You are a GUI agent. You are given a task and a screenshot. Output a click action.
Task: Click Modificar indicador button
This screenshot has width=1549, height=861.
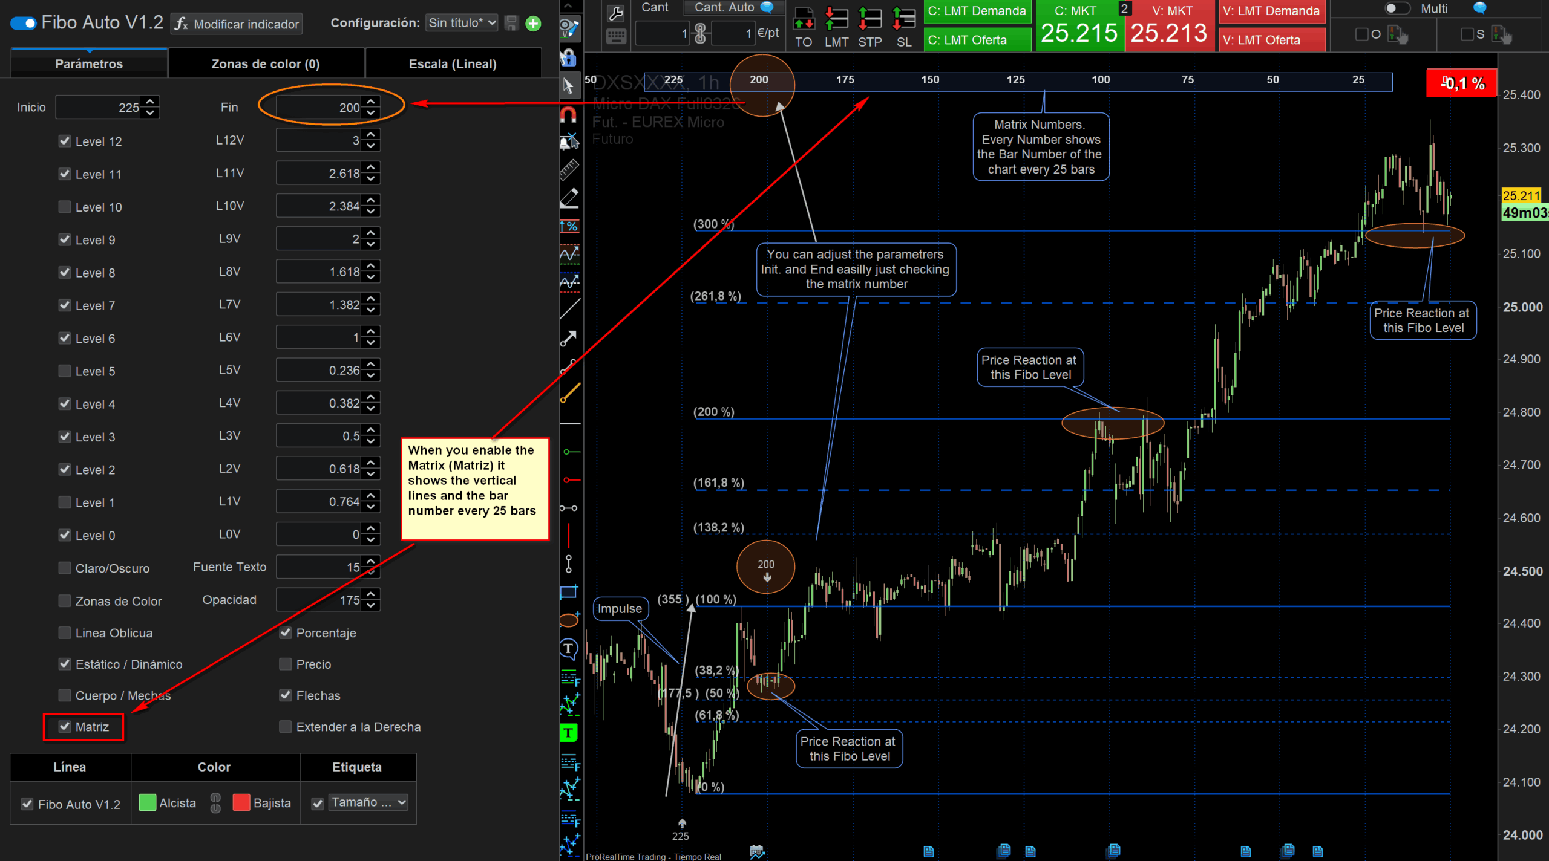coord(237,24)
